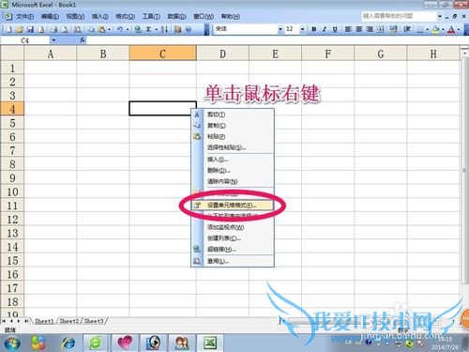Choose Hyperlink (超链接) in context menu
Viewport: 469px width, 352px height.
pos(233,250)
